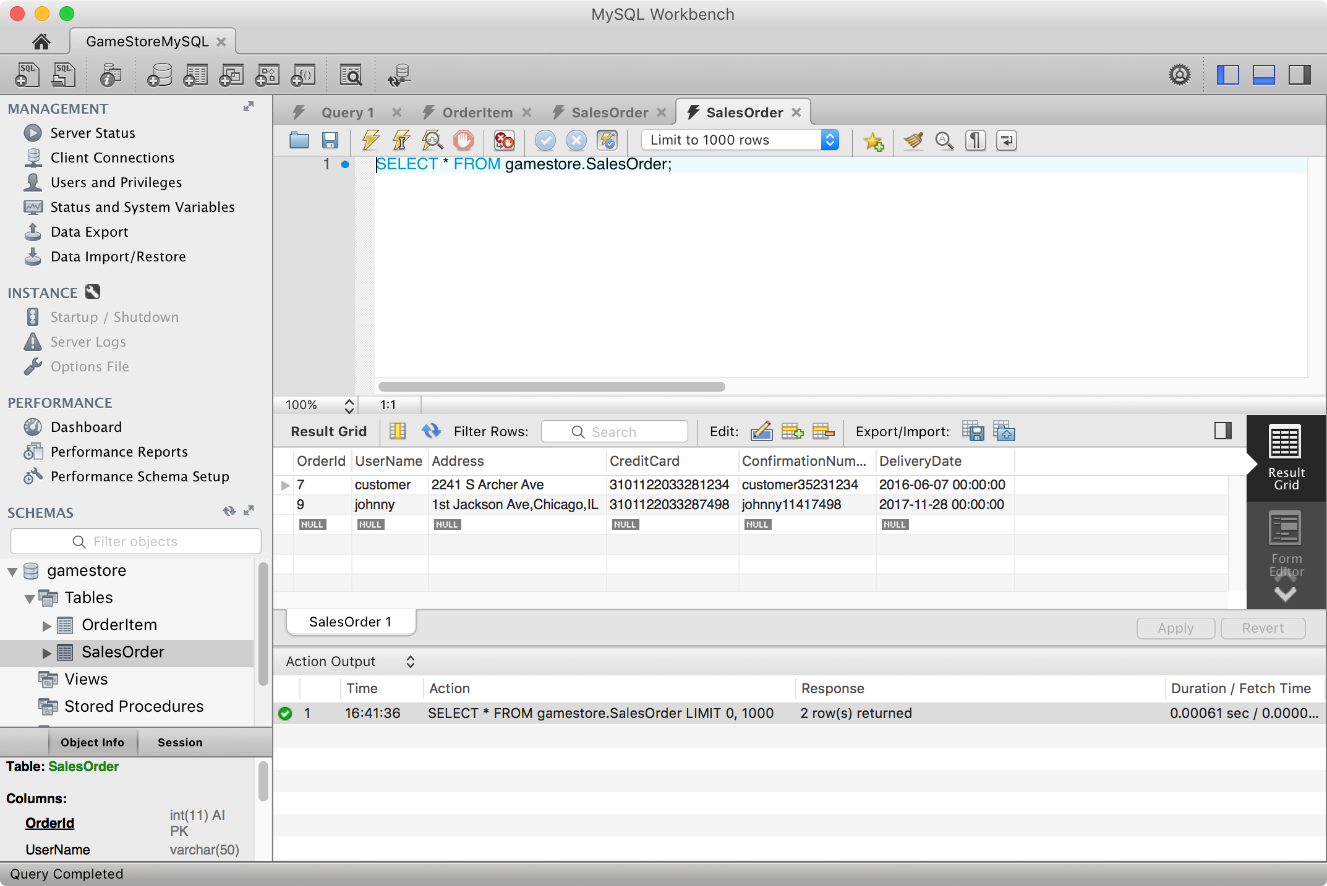Image resolution: width=1327 pixels, height=886 pixels.
Task: Switch to Form Editor view
Action: coord(1286,544)
